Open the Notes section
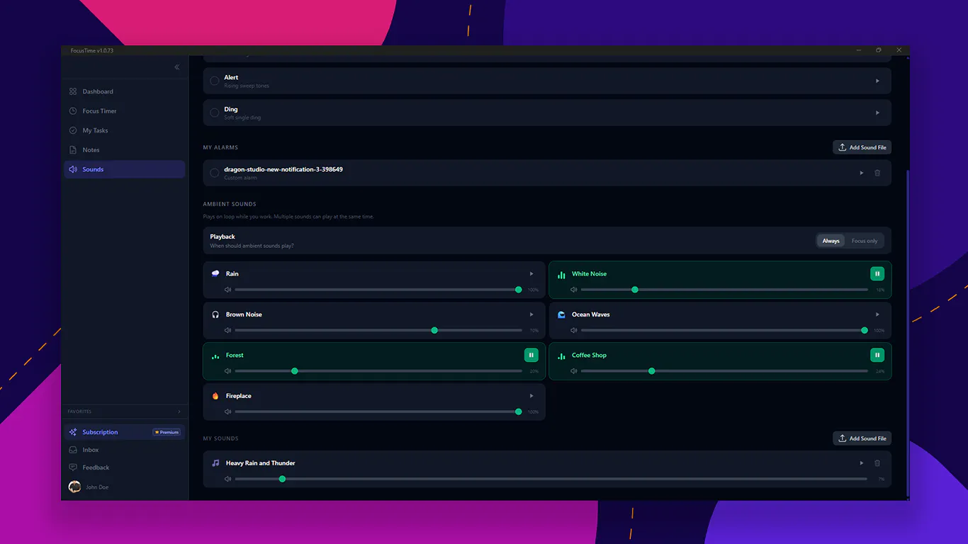The height and width of the screenshot is (544, 968). [124, 150]
